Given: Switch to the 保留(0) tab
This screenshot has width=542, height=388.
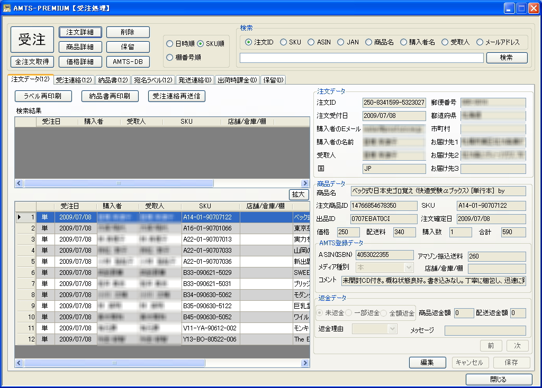Looking at the screenshot, I should click(x=273, y=80).
